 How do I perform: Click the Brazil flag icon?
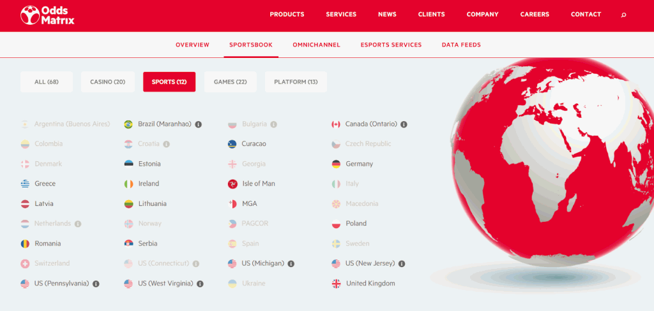(128, 124)
